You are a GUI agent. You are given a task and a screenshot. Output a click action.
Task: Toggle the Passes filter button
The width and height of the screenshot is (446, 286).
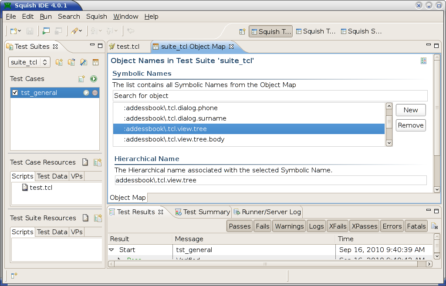(x=240, y=226)
